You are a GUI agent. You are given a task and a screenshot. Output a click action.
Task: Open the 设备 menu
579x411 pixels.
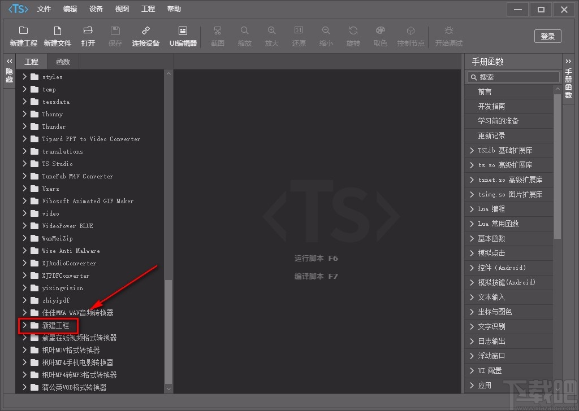(x=96, y=9)
